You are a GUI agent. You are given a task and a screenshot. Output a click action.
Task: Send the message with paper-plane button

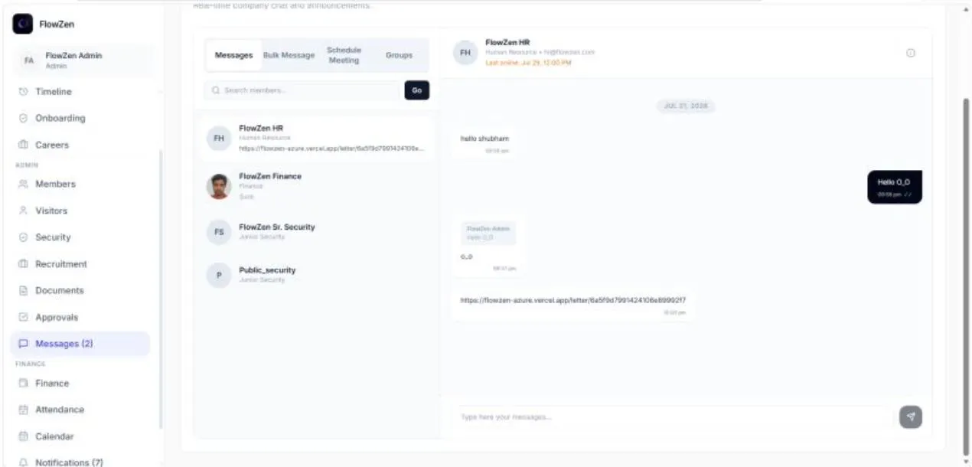tap(911, 416)
